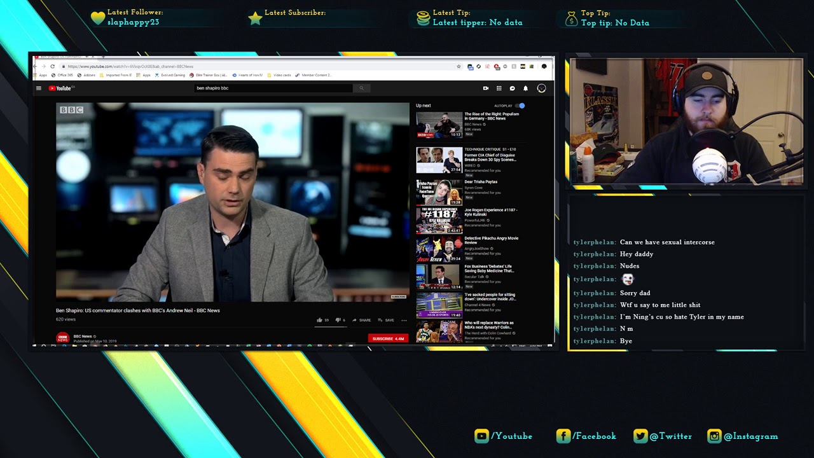The width and height of the screenshot is (814, 458).
Task: Click chat message 'Bye'
Action: point(626,341)
